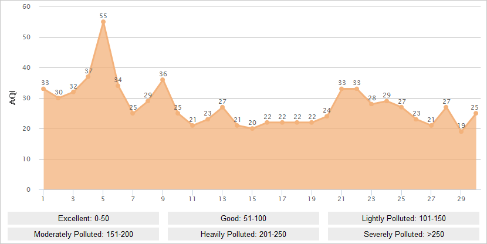
Task: Click the y-axis label 50
Action: (x=27, y=37)
